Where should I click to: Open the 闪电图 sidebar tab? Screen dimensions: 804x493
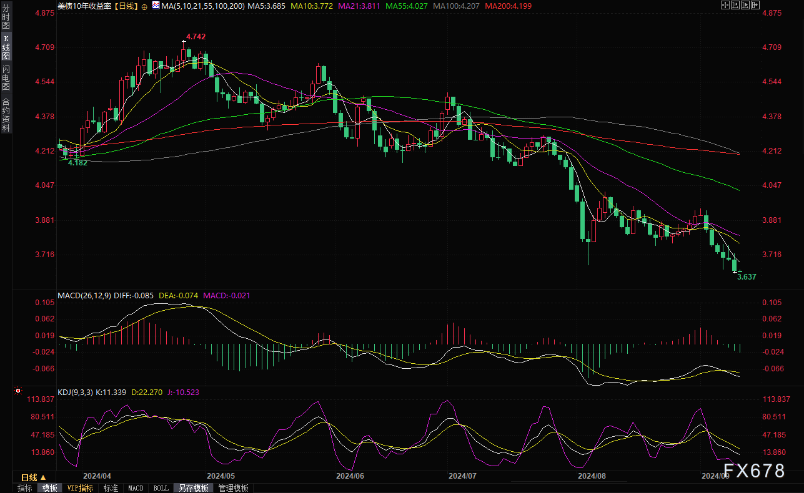coord(6,77)
